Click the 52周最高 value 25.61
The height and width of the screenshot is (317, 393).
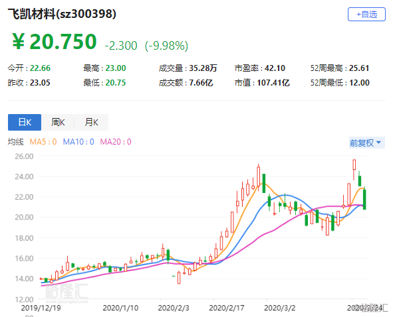[359, 68]
